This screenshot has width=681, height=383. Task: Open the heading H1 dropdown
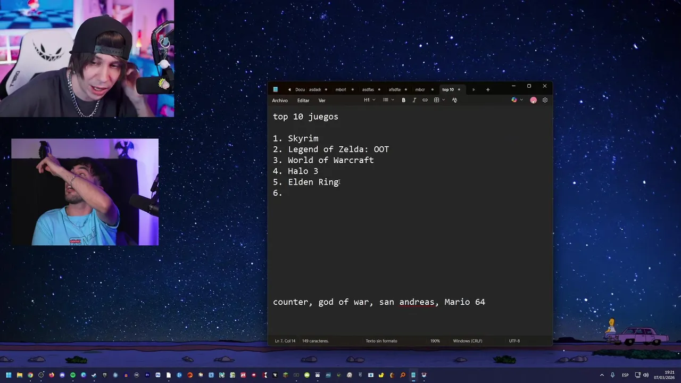(x=369, y=100)
